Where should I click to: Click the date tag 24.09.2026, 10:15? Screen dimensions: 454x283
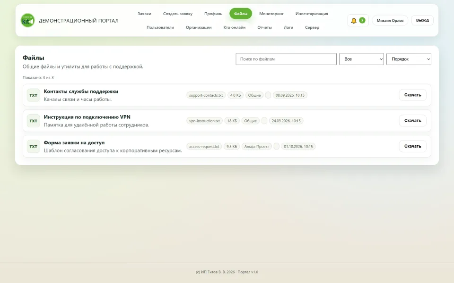(286, 121)
